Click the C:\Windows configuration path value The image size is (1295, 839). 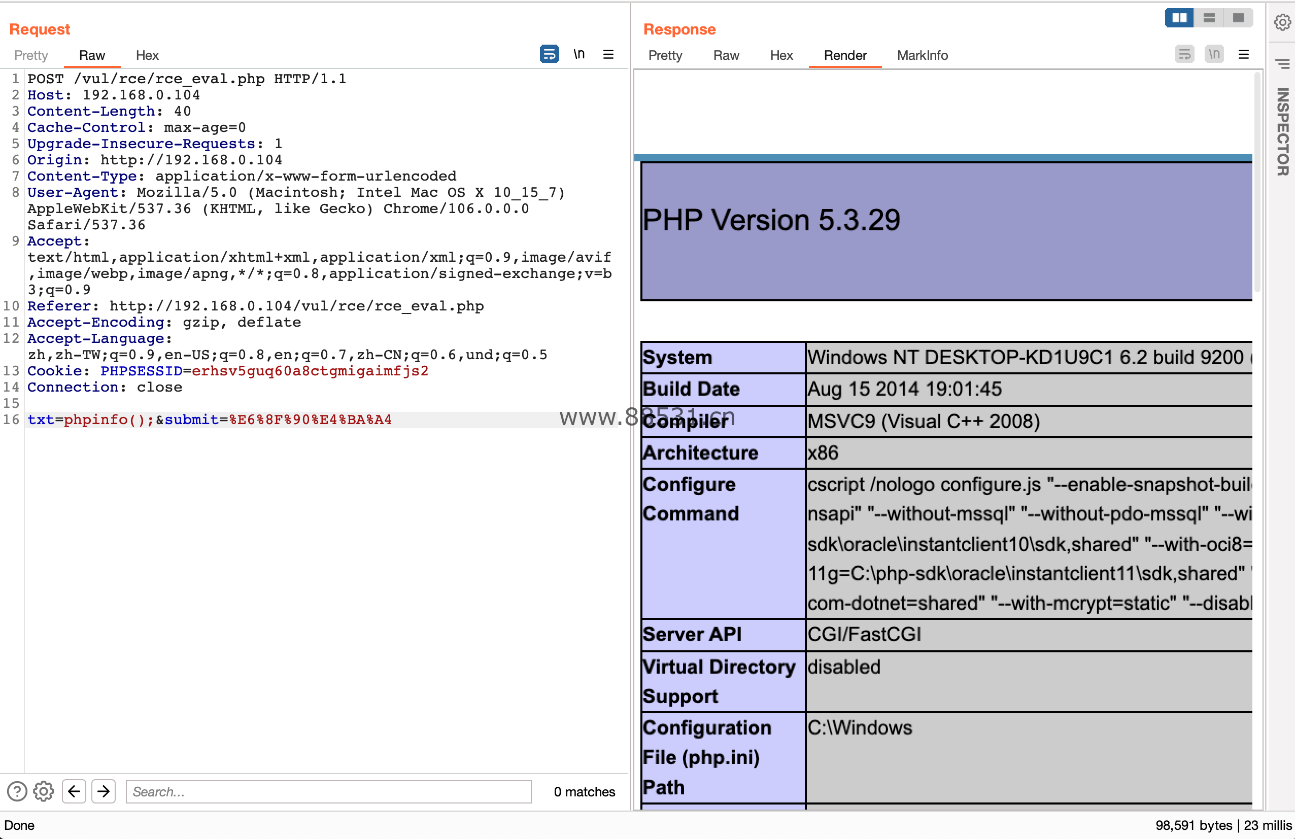[x=859, y=727]
